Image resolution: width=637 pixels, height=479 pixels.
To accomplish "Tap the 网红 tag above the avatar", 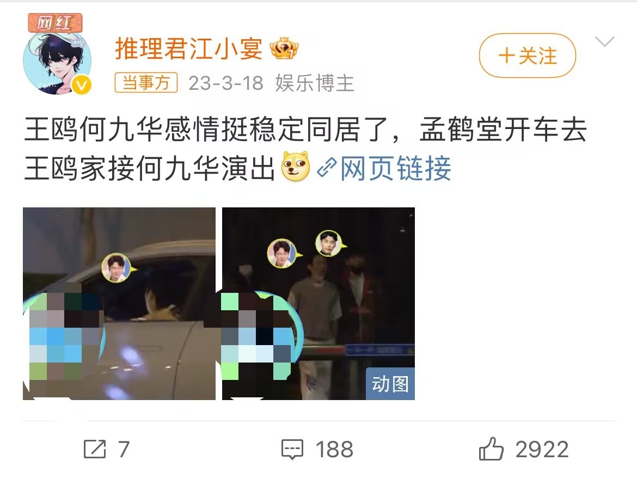I will [x=55, y=23].
